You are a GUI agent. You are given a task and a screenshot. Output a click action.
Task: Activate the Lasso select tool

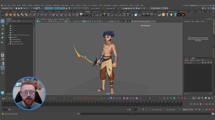[x=2, y=25]
